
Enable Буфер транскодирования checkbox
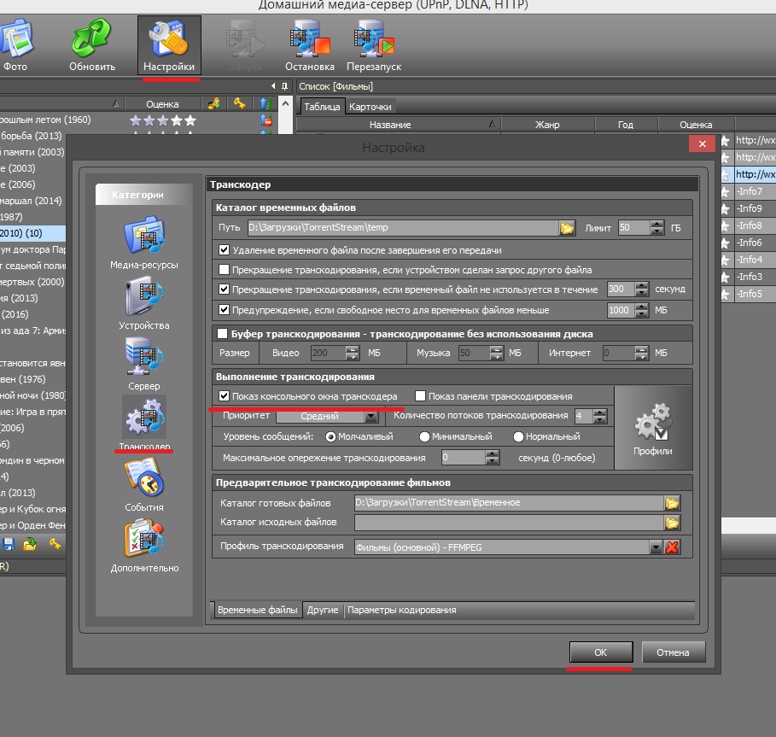click(x=223, y=334)
